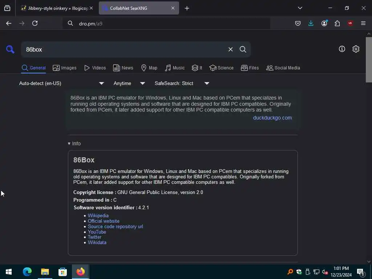Click the 86Box infobox heading
Viewport: 372px width, 279px height.
(84, 160)
